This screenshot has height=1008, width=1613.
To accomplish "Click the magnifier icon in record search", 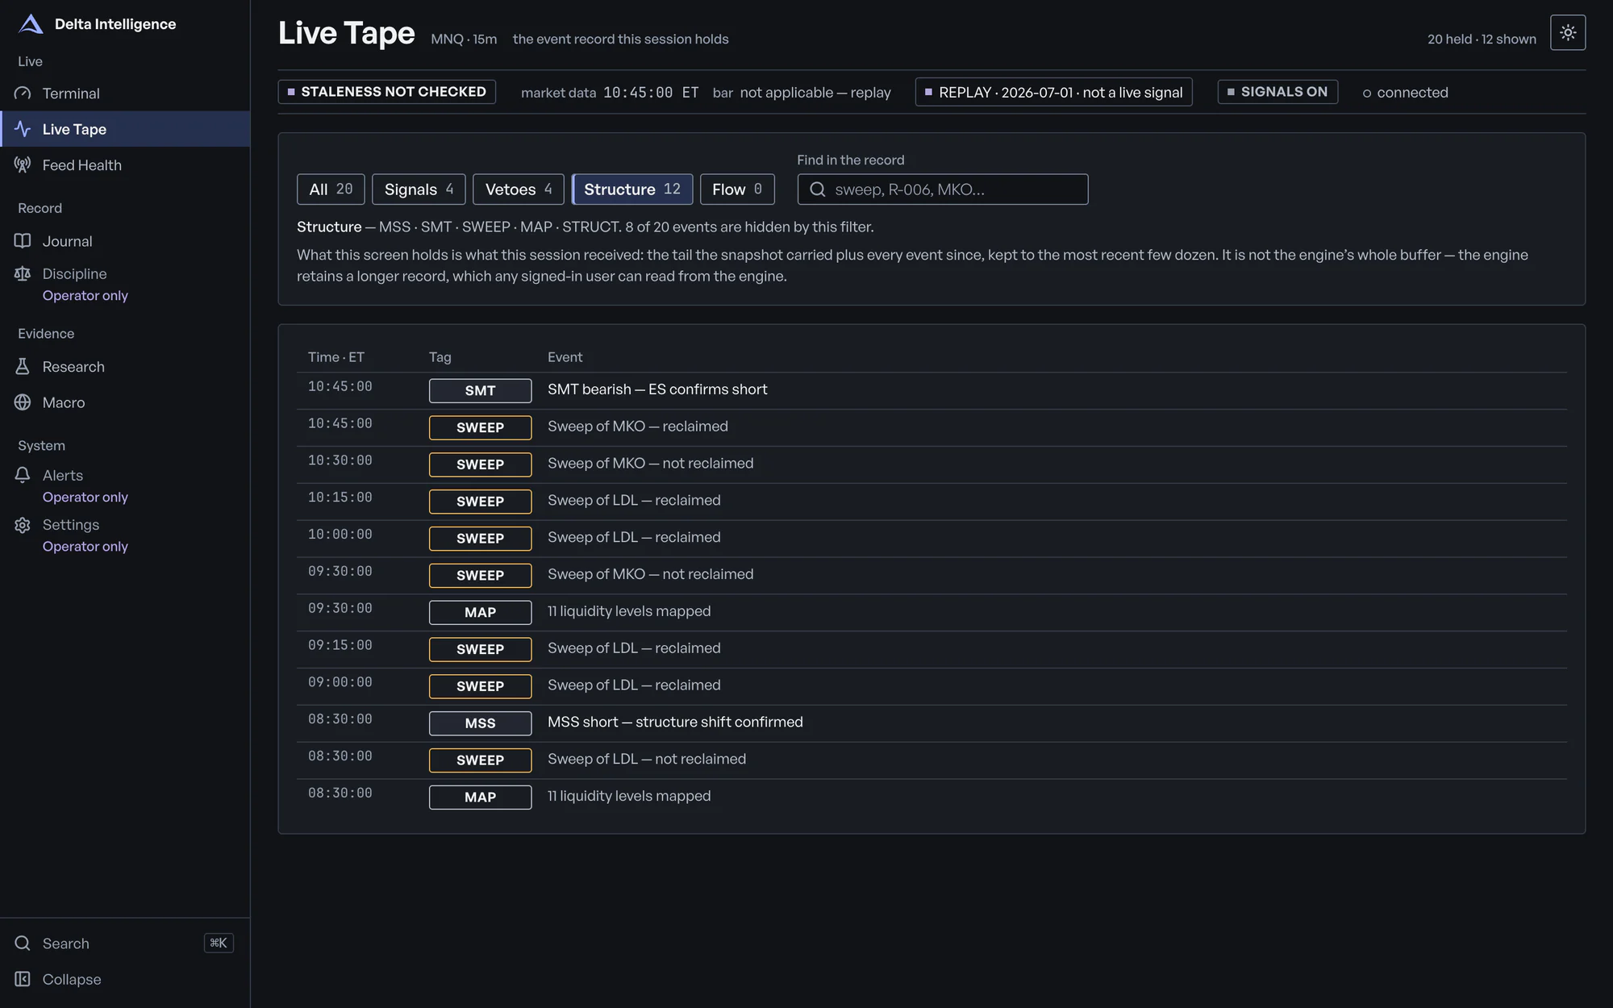I will (818, 190).
